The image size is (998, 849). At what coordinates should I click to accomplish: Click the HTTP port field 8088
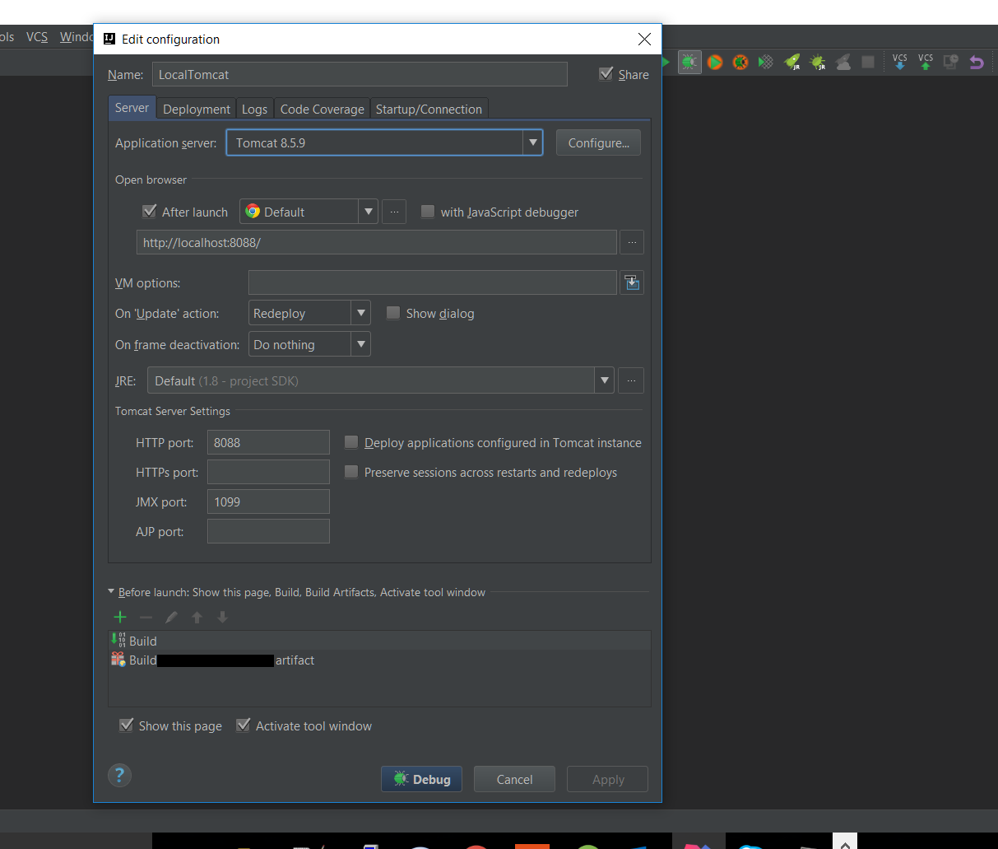pyautogui.click(x=268, y=442)
